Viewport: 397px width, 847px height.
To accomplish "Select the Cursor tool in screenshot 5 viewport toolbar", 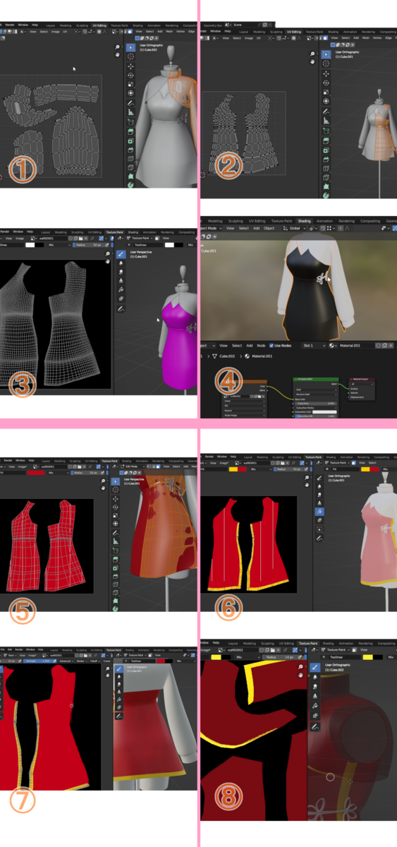I will click(x=115, y=489).
